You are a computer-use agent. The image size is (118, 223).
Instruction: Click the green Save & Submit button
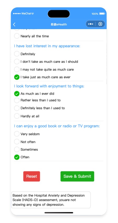click(x=77, y=176)
